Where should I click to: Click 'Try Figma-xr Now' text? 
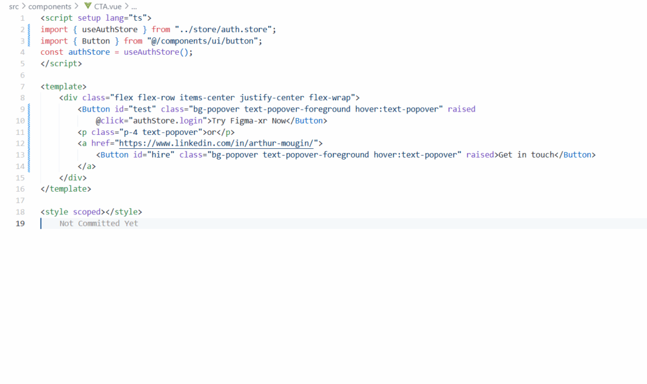[248, 120]
